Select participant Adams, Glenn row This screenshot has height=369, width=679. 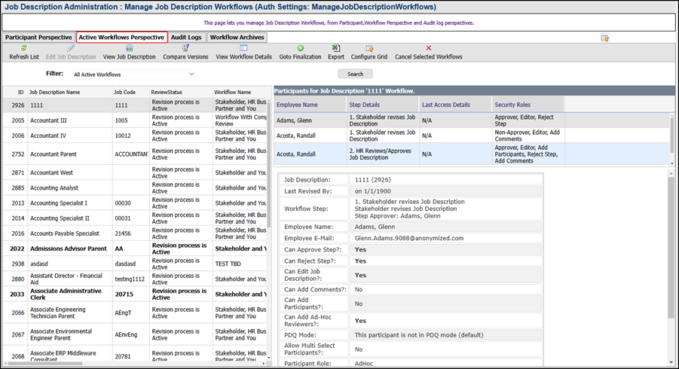[x=471, y=120]
